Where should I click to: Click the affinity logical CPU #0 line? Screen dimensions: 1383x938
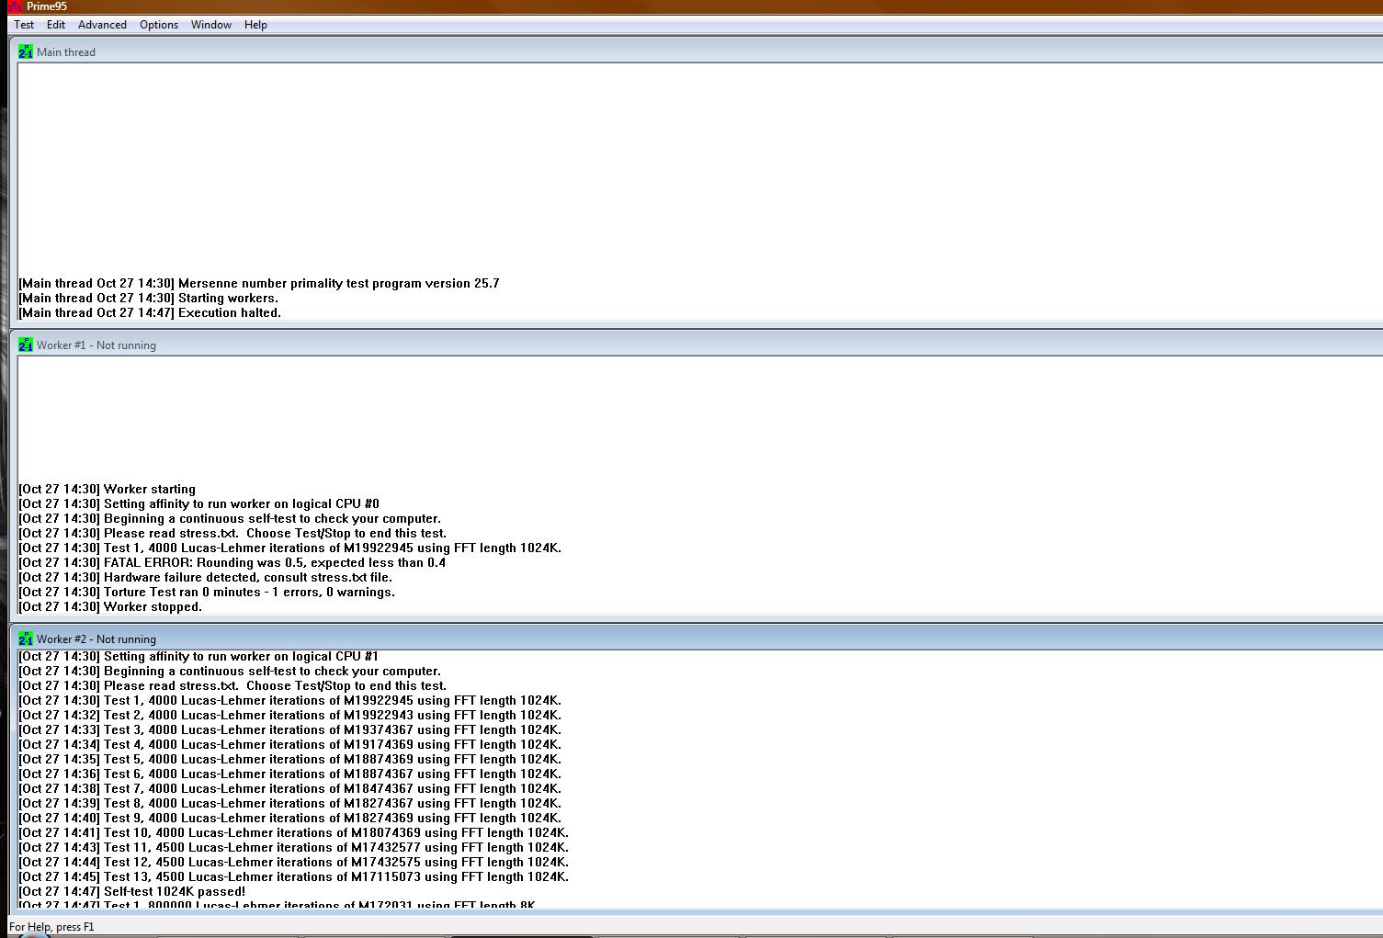tap(199, 503)
